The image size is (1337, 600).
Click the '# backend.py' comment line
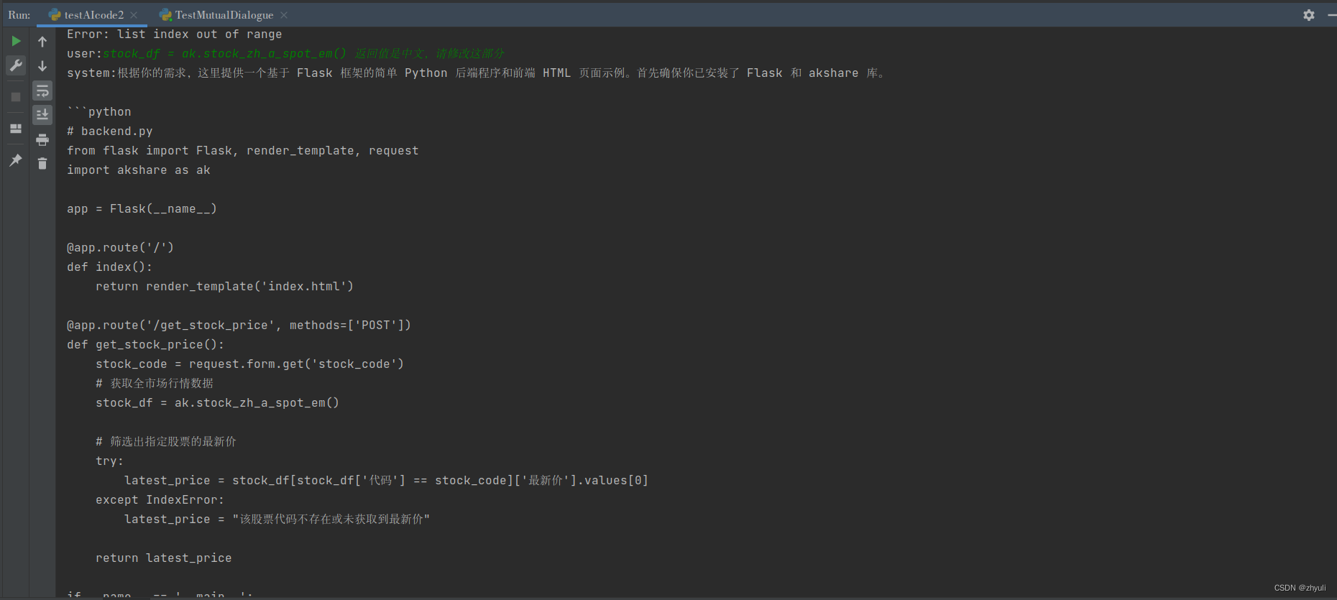[110, 131]
